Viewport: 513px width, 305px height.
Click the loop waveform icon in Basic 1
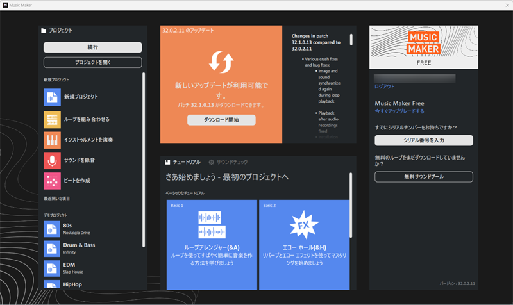point(212,224)
